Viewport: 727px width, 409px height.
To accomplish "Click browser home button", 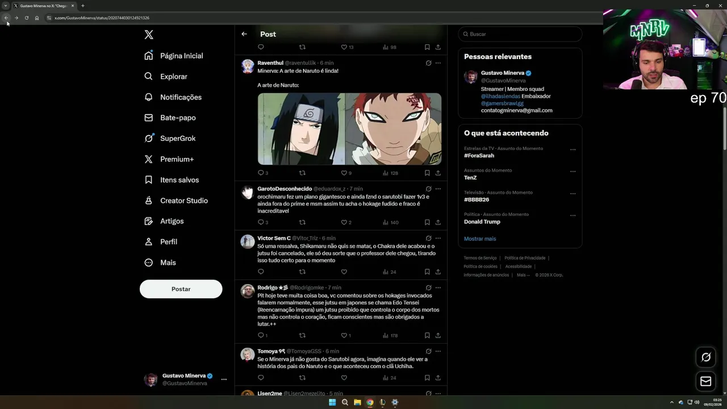I will coord(36,18).
